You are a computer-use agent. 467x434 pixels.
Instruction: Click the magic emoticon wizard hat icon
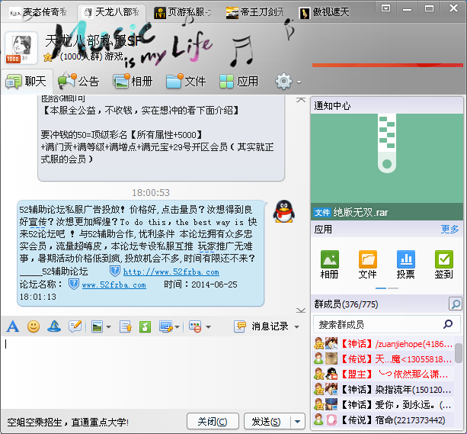pos(54,326)
